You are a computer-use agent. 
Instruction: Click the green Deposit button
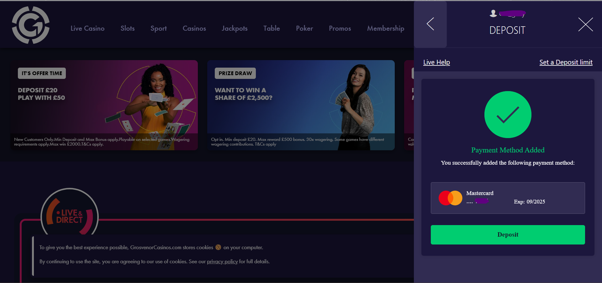pyautogui.click(x=508, y=235)
